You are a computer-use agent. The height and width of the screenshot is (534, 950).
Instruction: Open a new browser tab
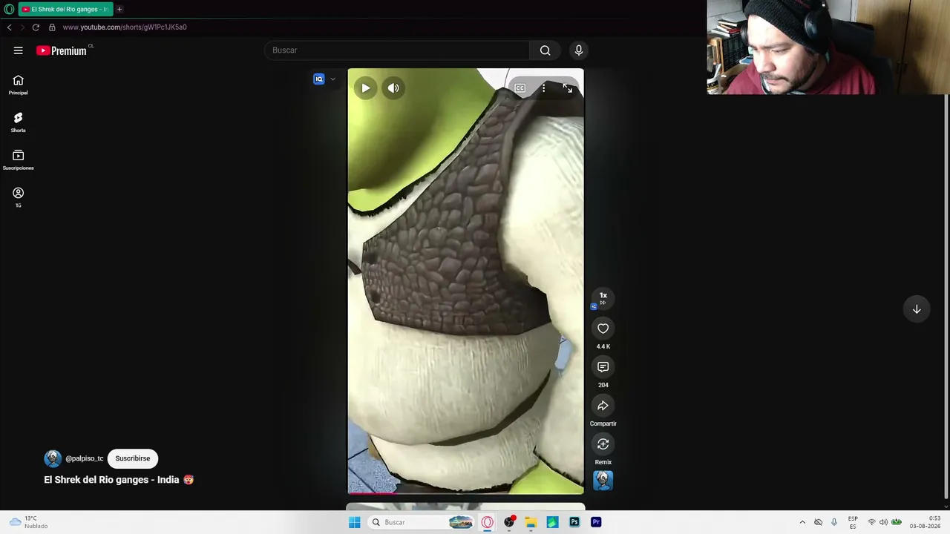119,9
